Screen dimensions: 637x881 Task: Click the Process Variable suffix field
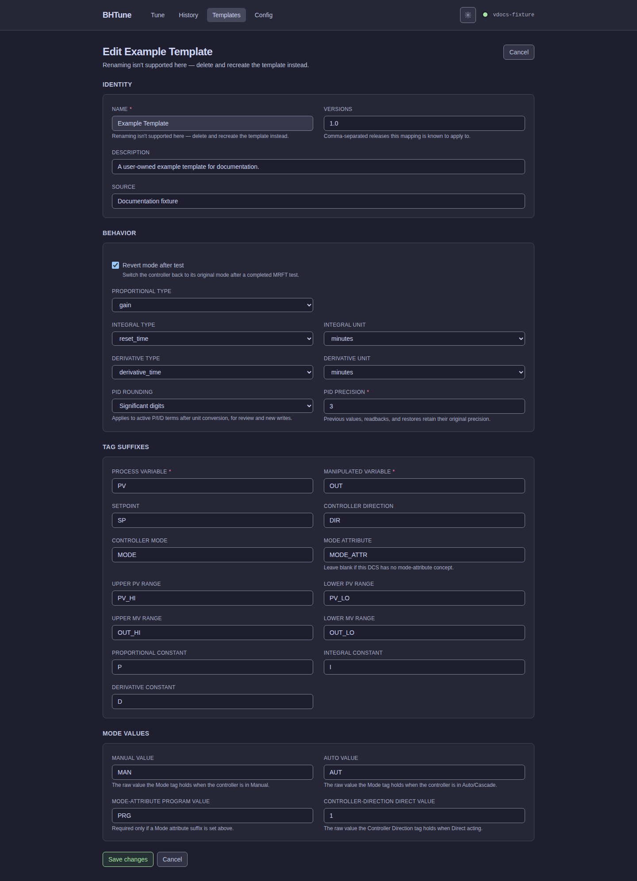pos(212,486)
